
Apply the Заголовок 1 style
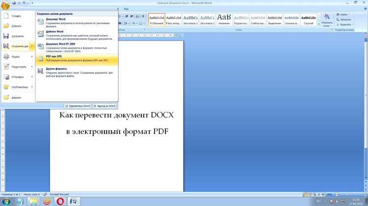click(190, 20)
